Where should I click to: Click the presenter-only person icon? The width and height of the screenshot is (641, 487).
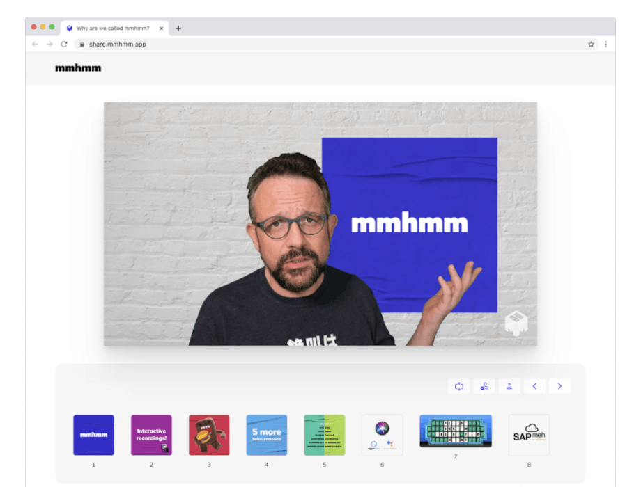pos(509,386)
